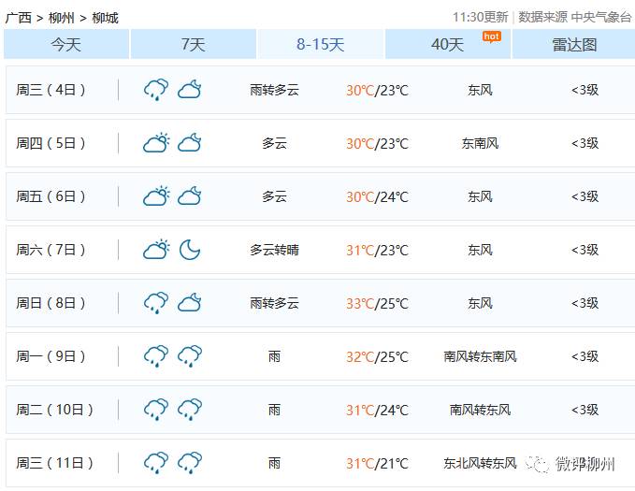Click 多云 text in 周五(6日) row

(x=275, y=196)
